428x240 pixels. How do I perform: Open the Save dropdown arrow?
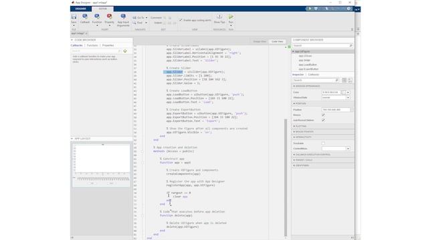click(x=74, y=25)
